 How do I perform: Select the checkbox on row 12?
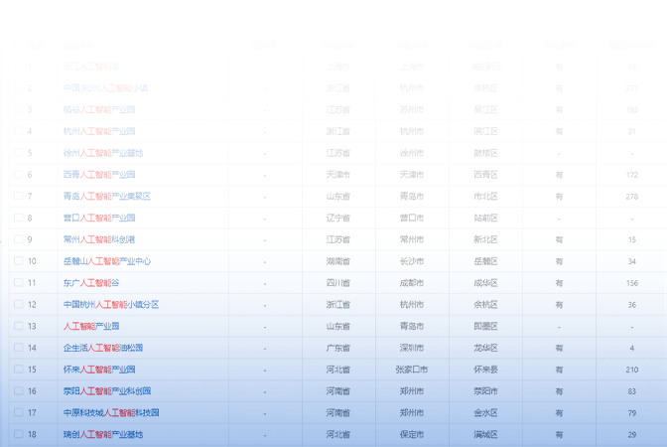(18, 304)
